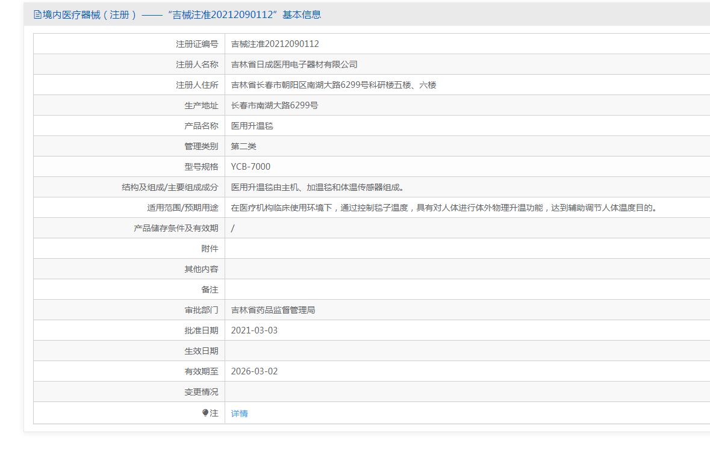This screenshot has width=710, height=449.
Task: Click registrant name 吉林省日成医用电子器材有限公司
Action: click(x=294, y=64)
